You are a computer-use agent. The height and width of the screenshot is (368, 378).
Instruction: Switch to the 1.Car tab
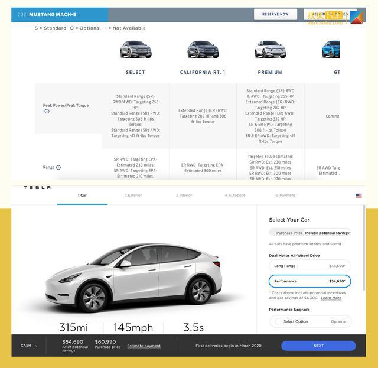82,196
